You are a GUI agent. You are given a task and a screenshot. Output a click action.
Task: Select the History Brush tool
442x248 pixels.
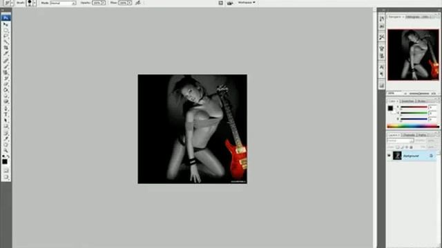tap(6, 78)
